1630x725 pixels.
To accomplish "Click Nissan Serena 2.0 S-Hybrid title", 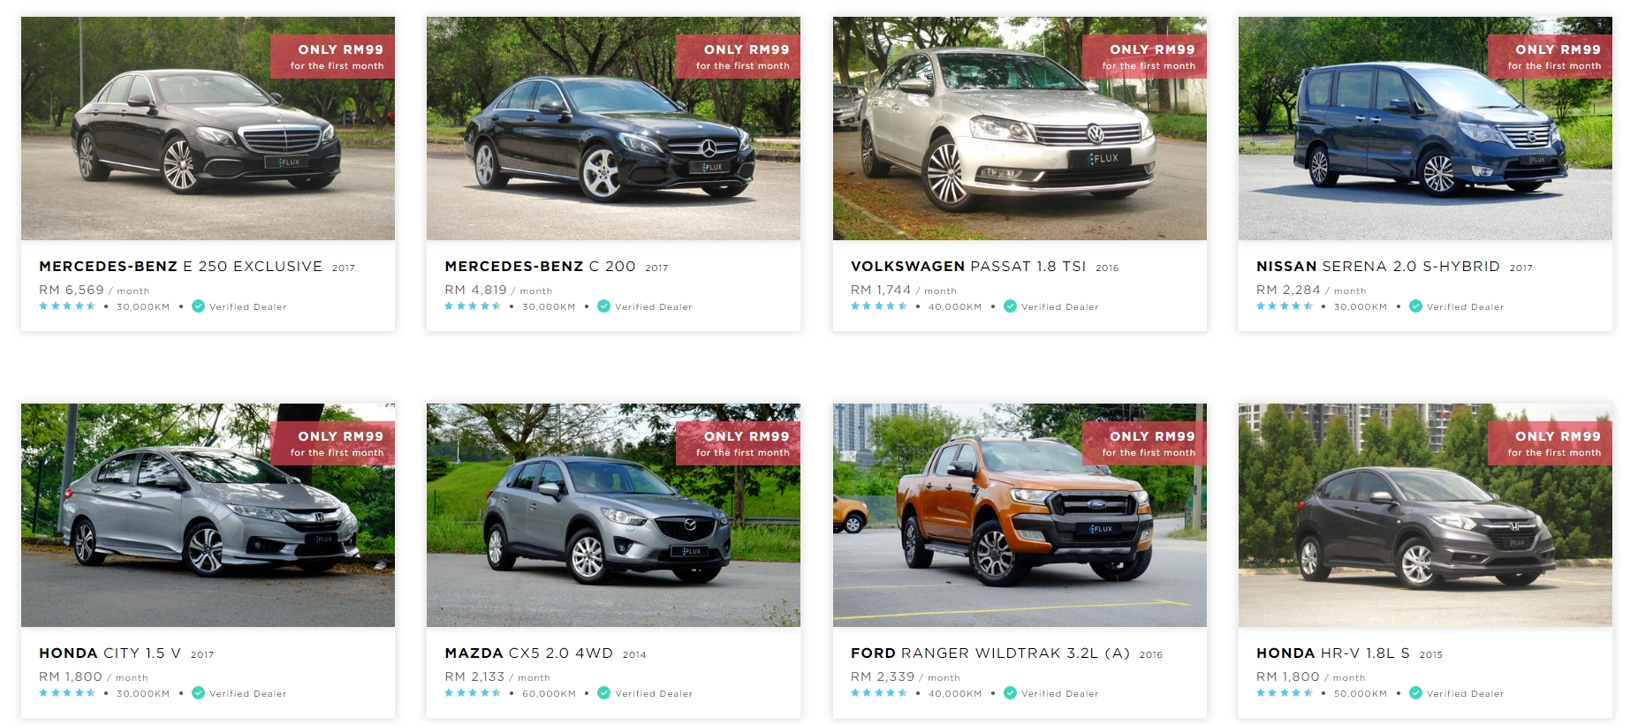I will [1378, 266].
